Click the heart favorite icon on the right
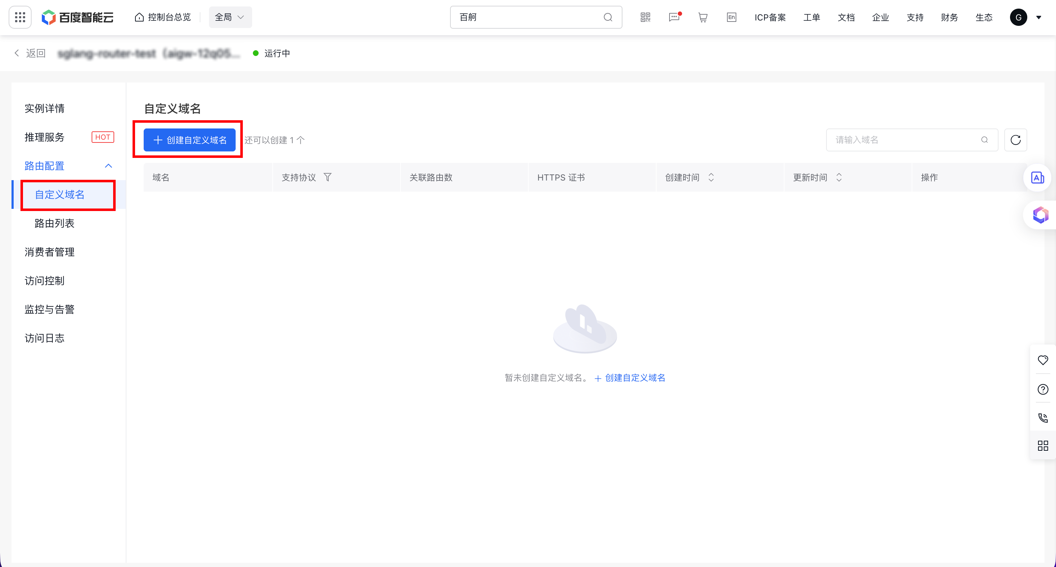The image size is (1056, 567). click(1043, 360)
